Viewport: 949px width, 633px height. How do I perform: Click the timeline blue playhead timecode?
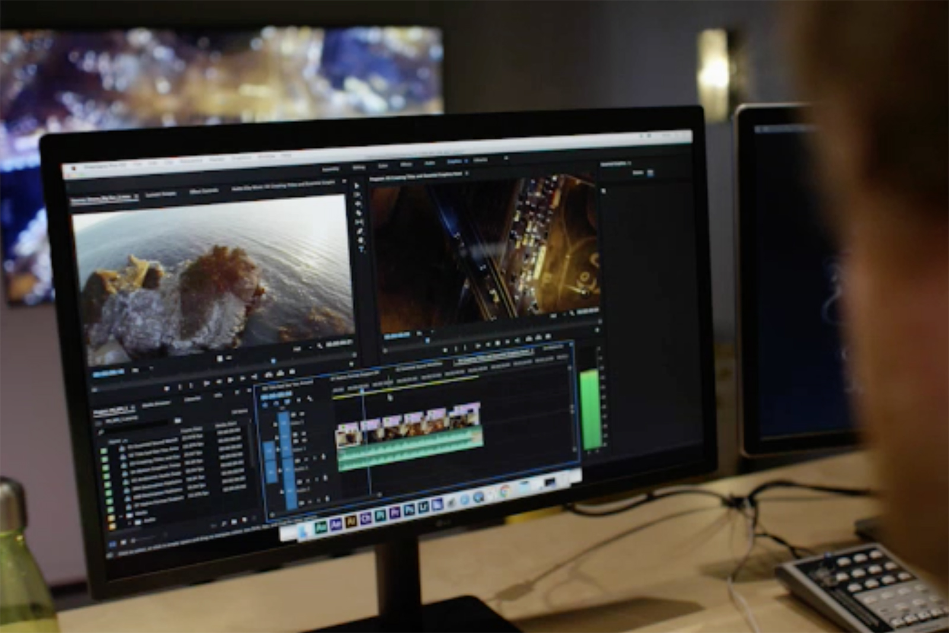[276, 396]
